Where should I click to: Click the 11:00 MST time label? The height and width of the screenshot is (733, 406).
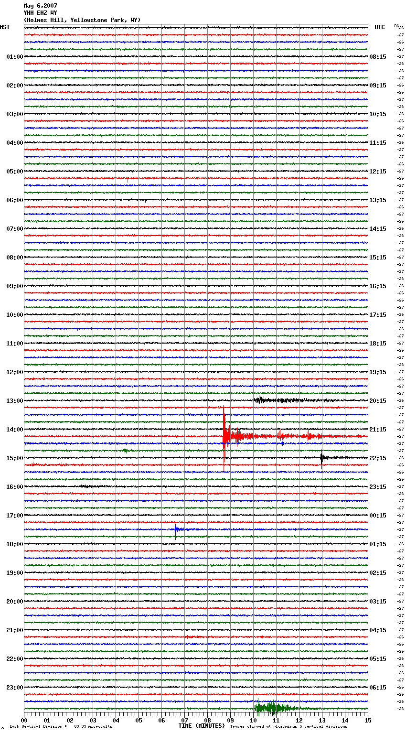click(x=15, y=344)
